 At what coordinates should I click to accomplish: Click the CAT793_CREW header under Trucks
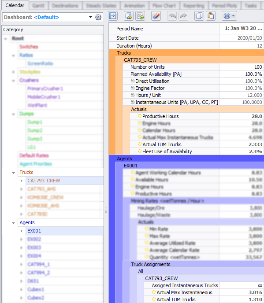pyautogui.click(x=190, y=60)
